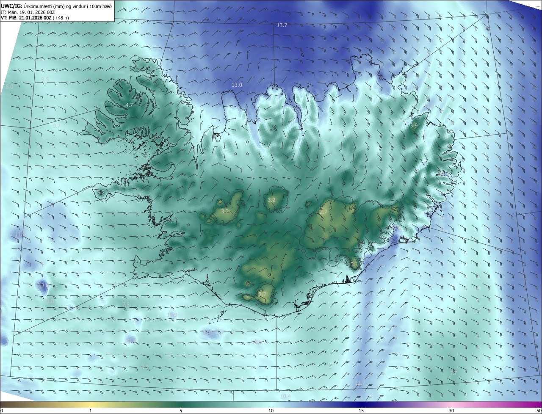Viewport: 542px width, 414px height.
Task: Click the legend tick label 5
Action: pos(181,411)
